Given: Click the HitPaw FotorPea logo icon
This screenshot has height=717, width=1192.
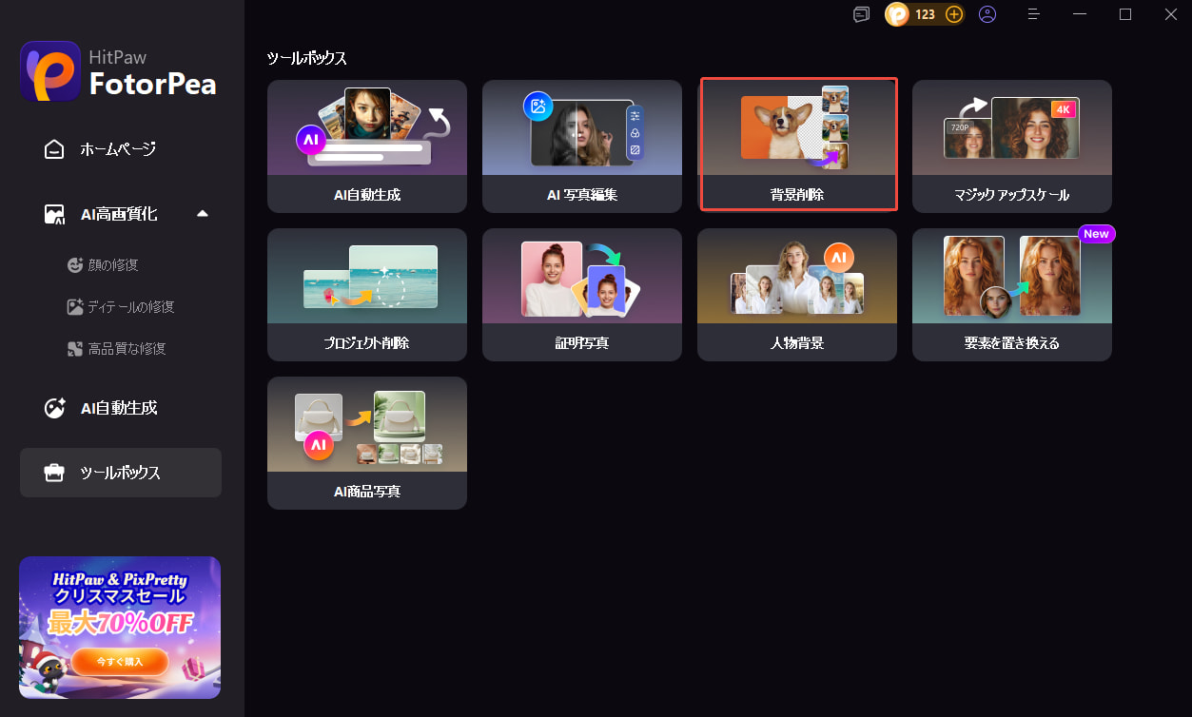Looking at the screenshot, I should 50,71.
